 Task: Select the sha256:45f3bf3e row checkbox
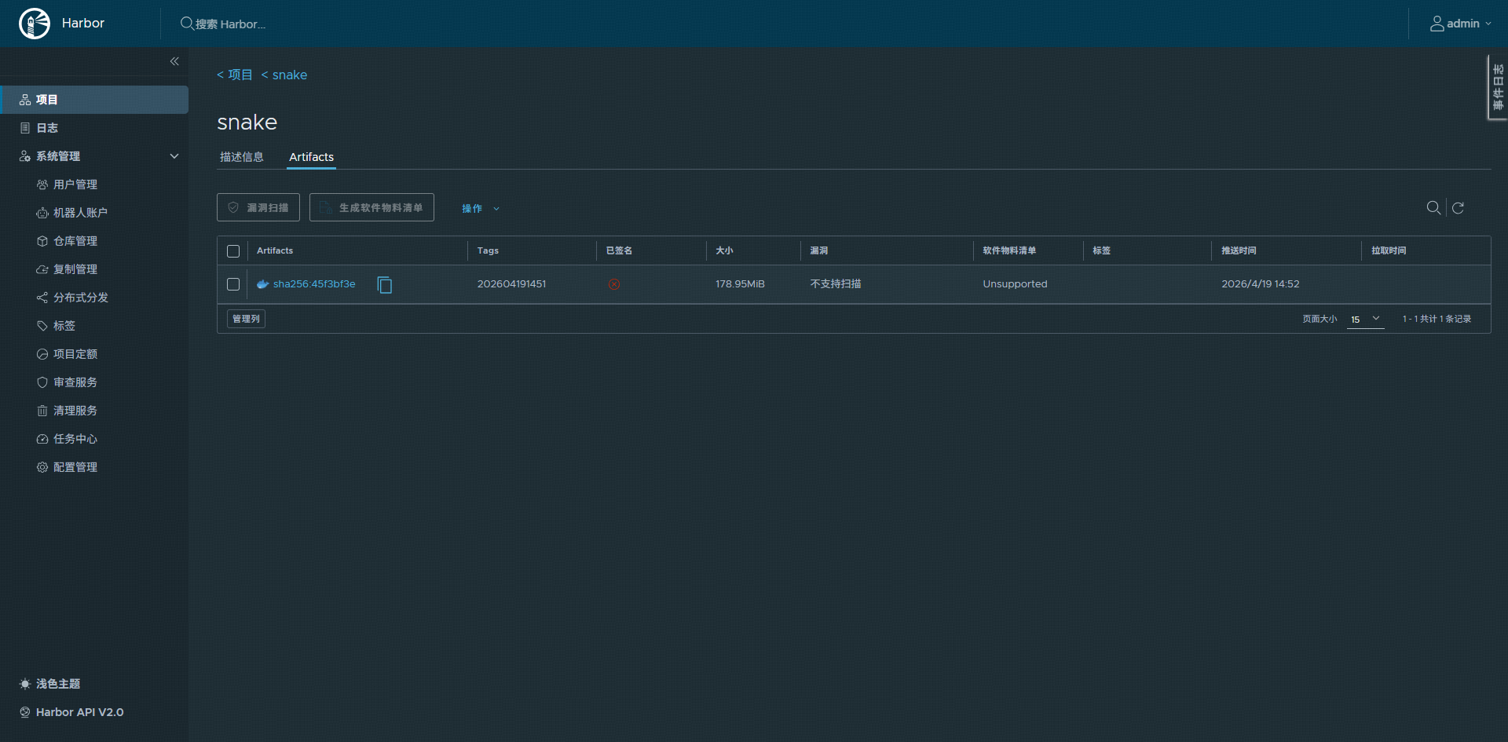(233, 284)
